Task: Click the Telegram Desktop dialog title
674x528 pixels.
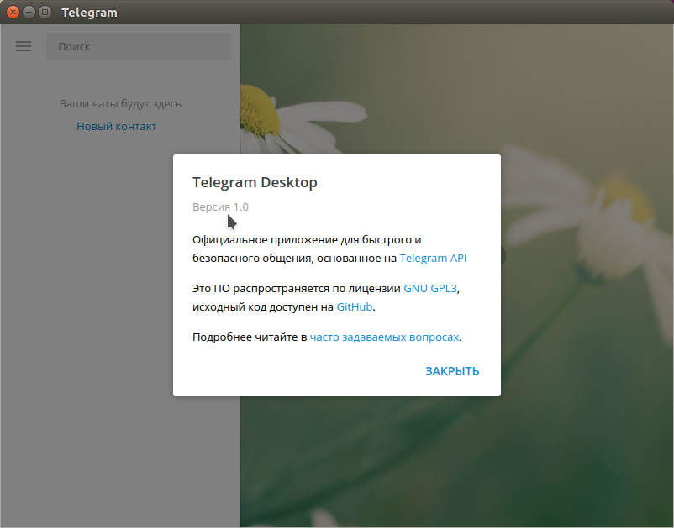Action: pyautogui.click(x=255, y=182)
